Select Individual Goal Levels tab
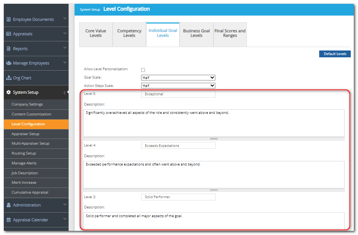This screenshot has width=358, height=235. coord(163,35)
